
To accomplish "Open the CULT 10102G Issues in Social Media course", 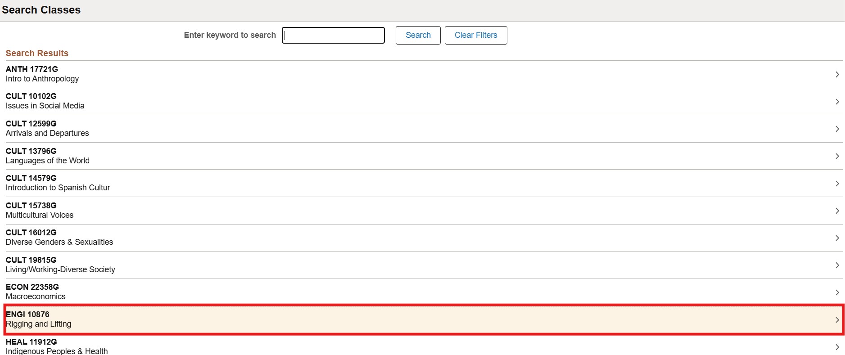I will (45, 101).
